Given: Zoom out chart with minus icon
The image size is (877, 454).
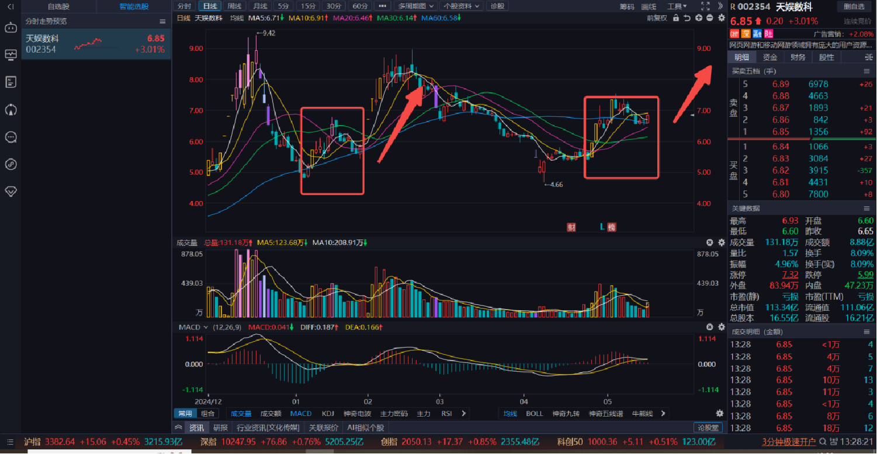Looking at the screenshot, I should [x=710, y=18].
